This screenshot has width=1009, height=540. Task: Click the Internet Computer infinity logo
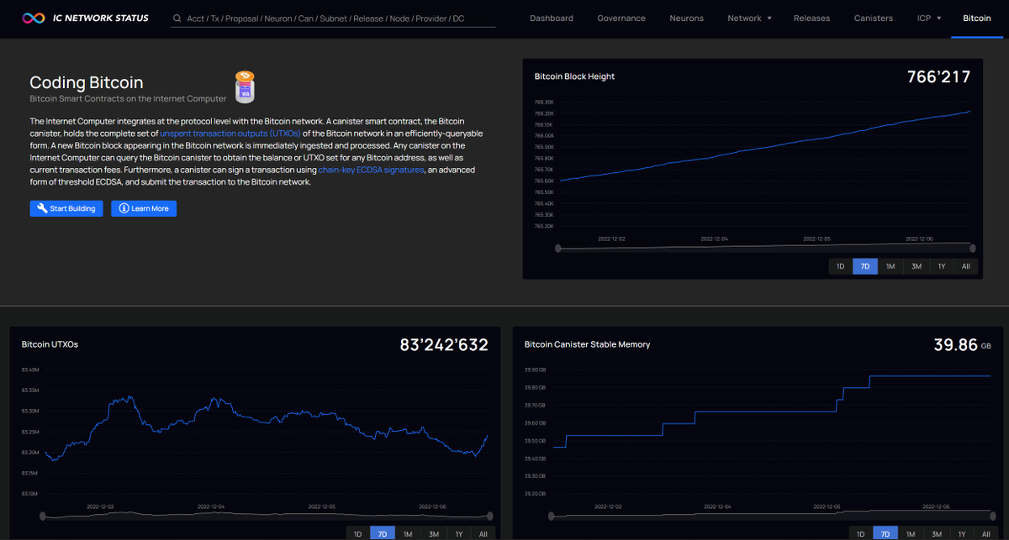tap(34, 18)
